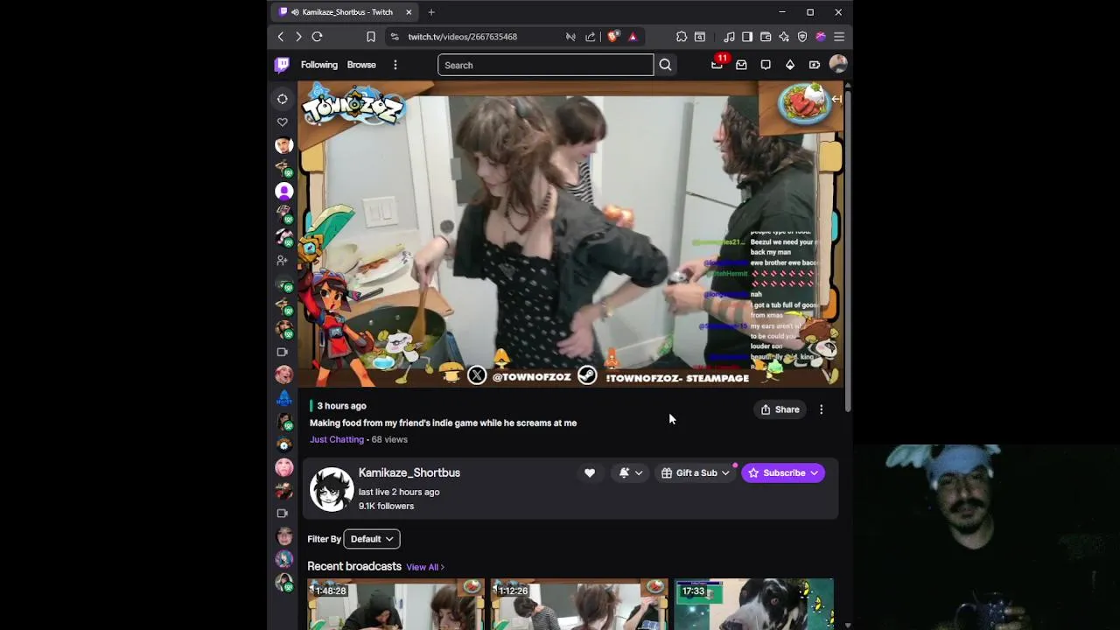Image resolution: width=1120 pixels, height=630 pixels.
Task: Mute the tab via speaker icon
Action: click(x=296, y=12)
